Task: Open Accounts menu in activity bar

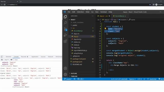Action: 65,68
